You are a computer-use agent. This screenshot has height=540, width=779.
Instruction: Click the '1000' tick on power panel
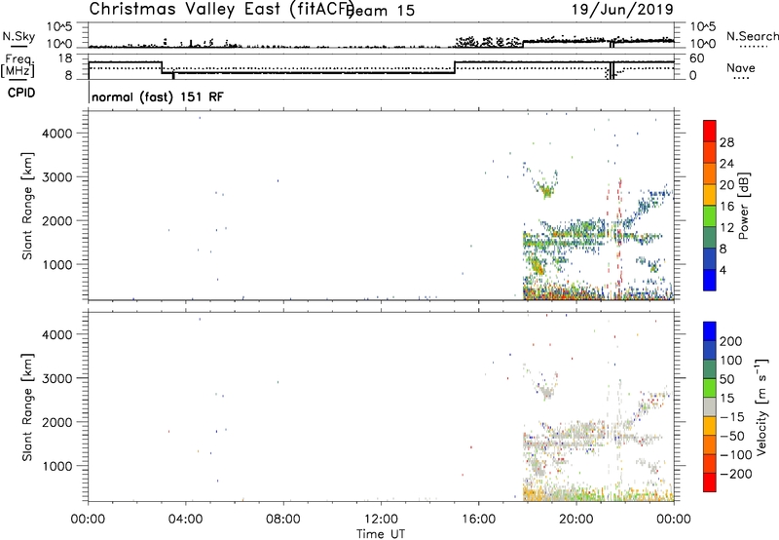coord(57,264)
